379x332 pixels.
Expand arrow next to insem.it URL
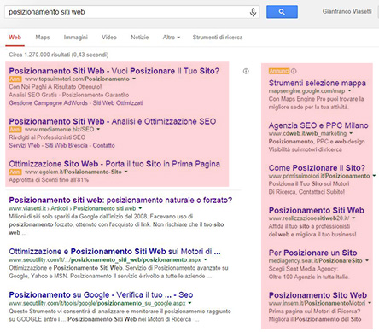coord(370,303)
